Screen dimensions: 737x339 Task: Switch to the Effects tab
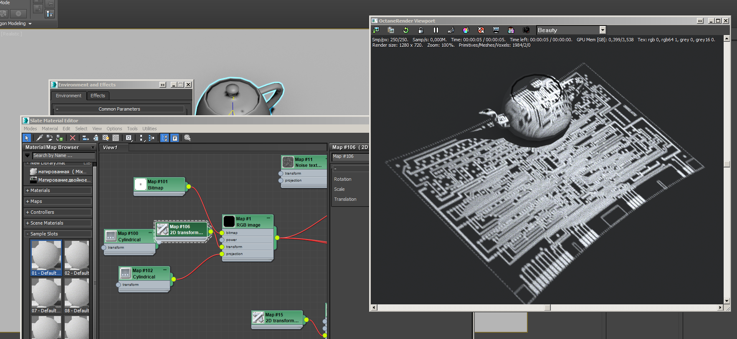(x=98, y=96)
